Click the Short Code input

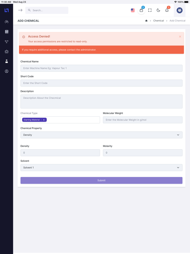coord(102,83)
